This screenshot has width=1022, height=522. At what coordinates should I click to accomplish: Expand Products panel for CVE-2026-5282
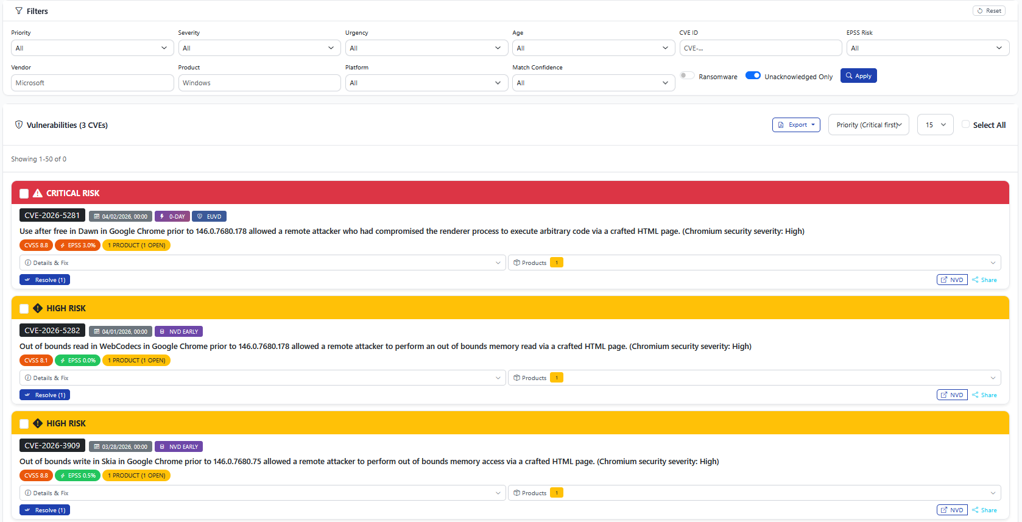tap(755, 378)
